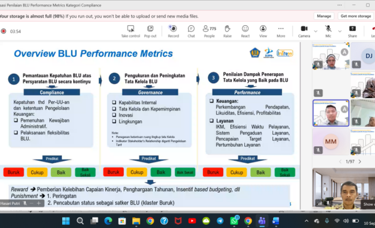Click the large self-view video tile

pyautogui.click(x=344, y=188)
